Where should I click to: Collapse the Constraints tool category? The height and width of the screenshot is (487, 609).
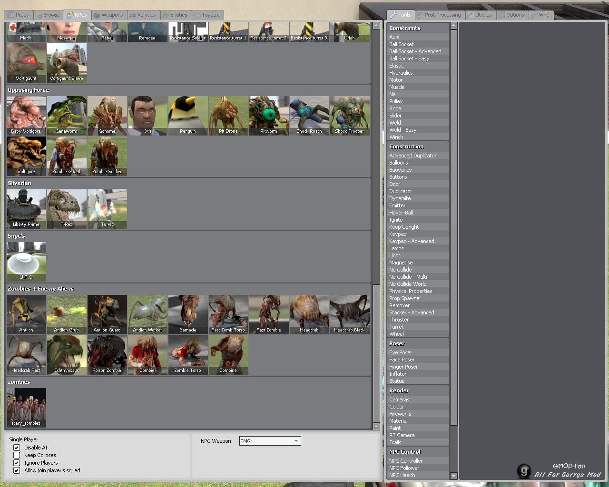coord(418,28)
